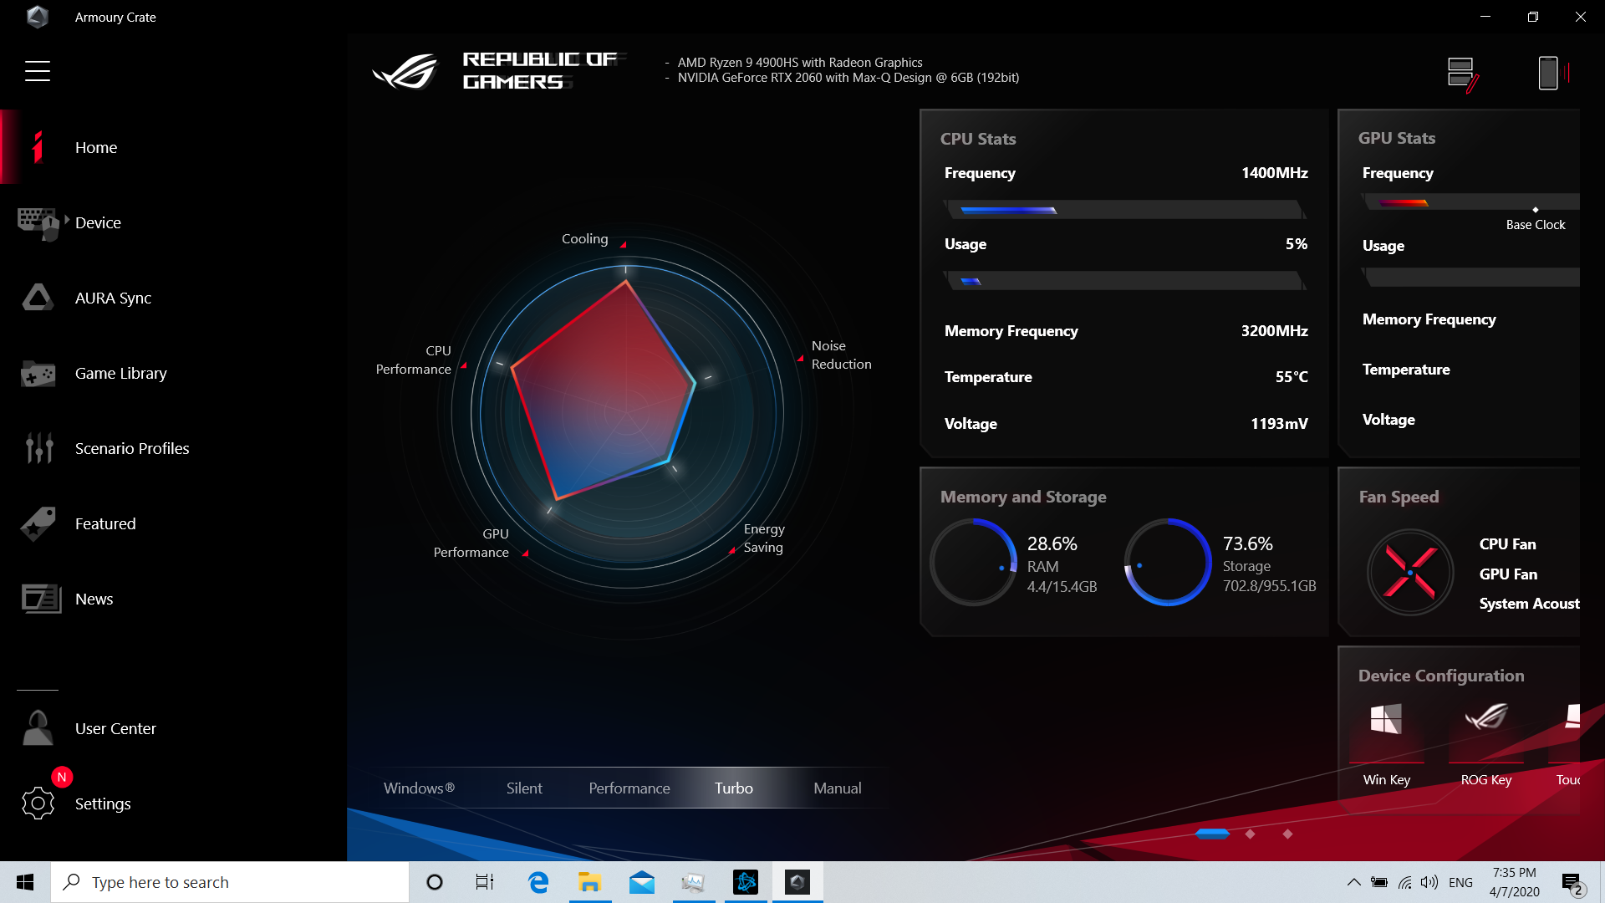Click the Scenario Profiles sliders icon
The width and height of the screenshot is (1605, 903).
38,448
